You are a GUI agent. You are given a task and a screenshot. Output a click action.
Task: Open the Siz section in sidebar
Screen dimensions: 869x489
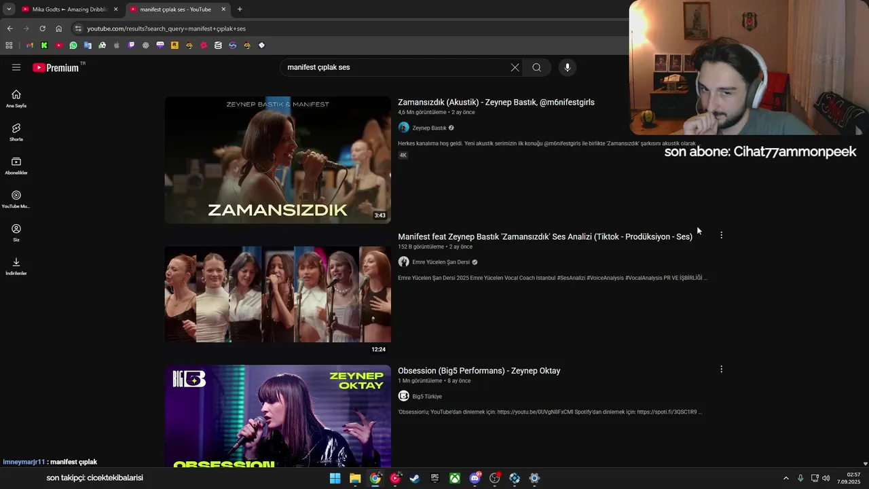[x=16, y=232]
